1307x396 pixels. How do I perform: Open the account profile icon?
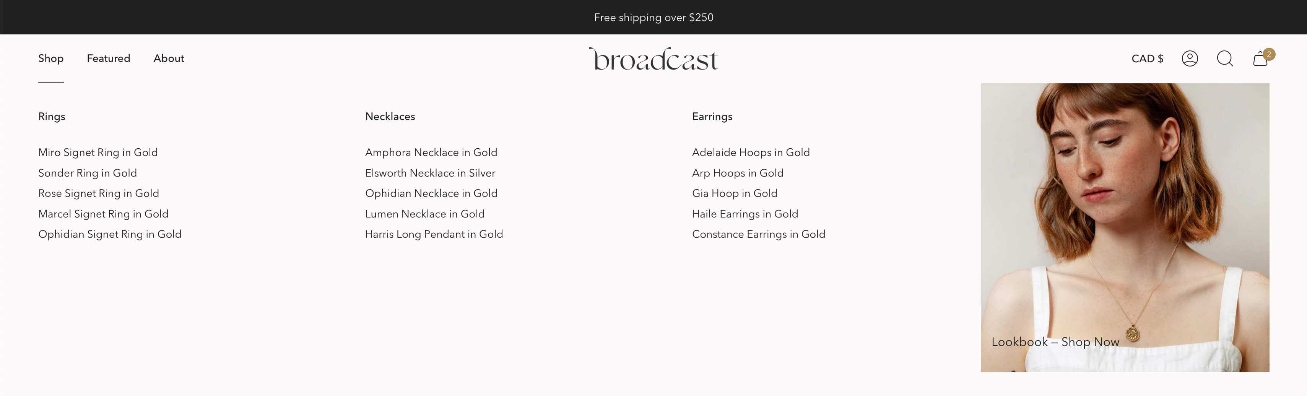1189,59
